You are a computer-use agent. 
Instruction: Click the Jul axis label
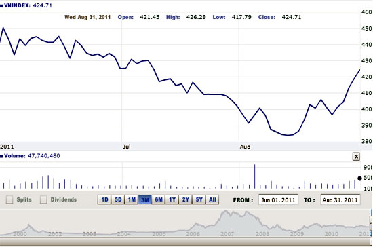127,147
